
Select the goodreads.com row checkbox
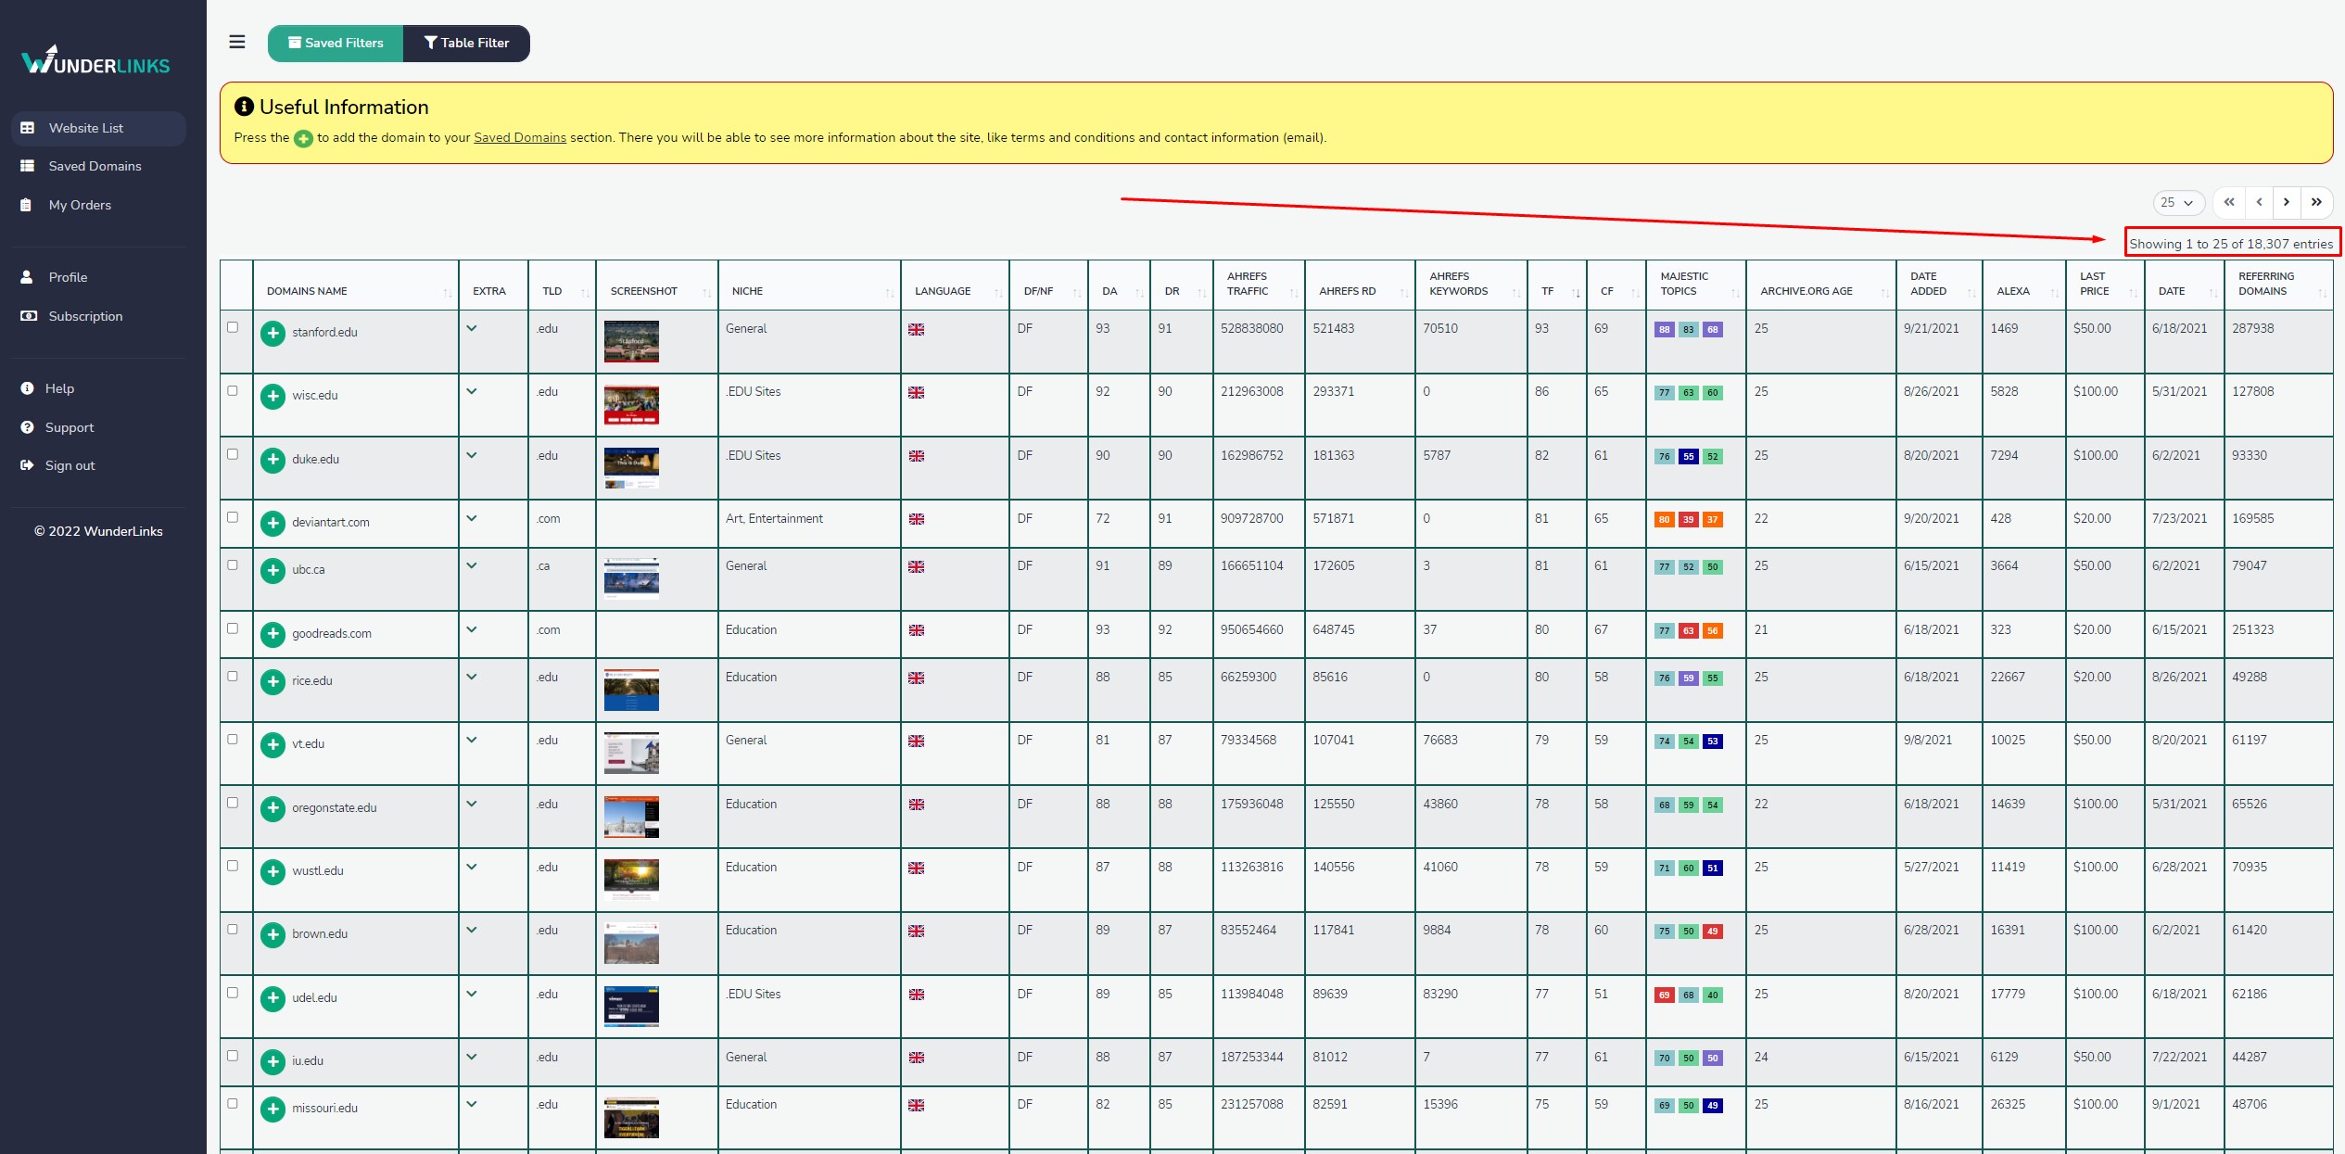[233, 628]
